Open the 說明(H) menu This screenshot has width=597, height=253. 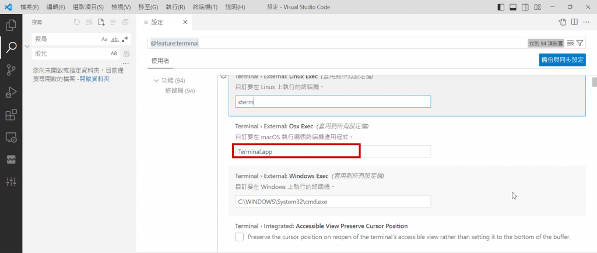tap(236, 7)
